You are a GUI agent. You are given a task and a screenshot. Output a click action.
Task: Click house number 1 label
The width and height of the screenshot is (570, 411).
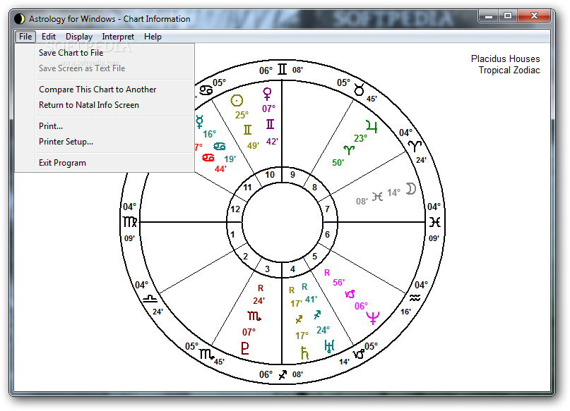pos(232,235)
